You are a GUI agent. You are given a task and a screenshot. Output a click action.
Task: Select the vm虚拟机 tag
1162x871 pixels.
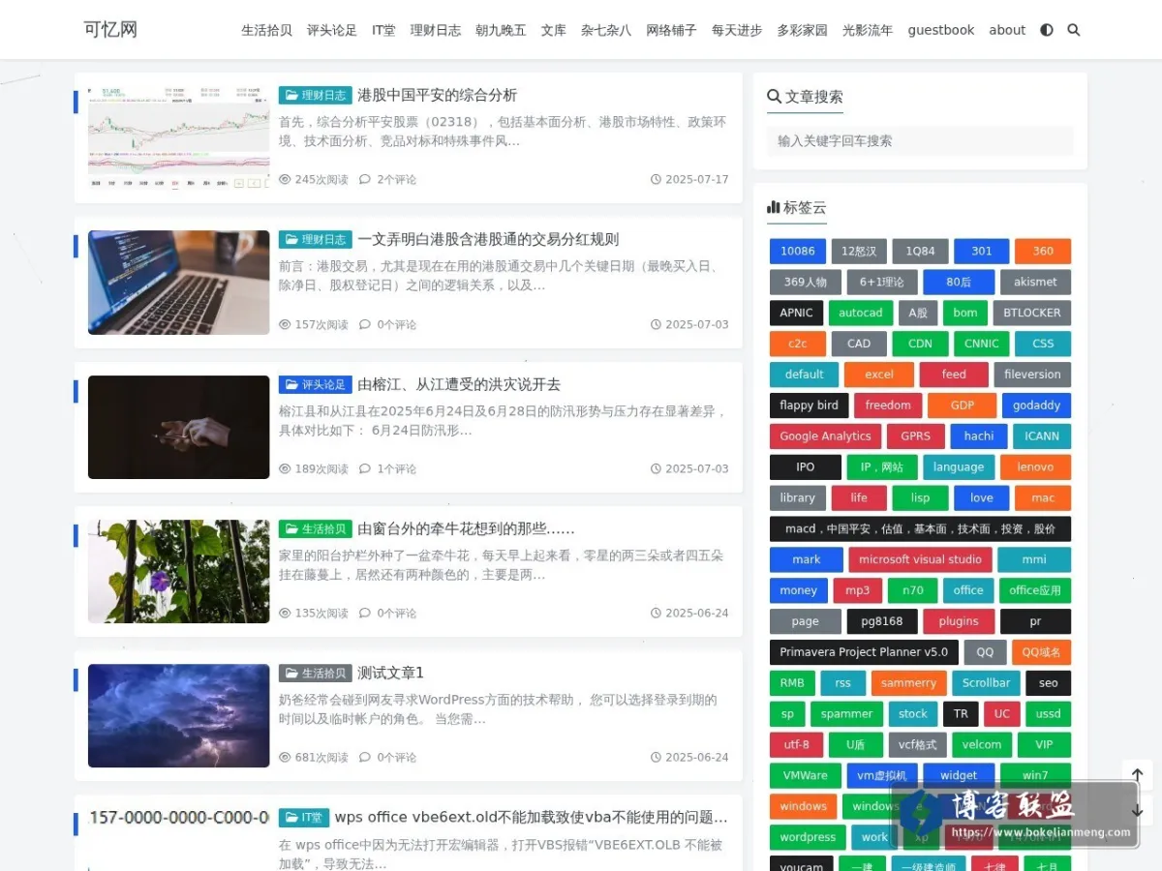tap(882, 776)
